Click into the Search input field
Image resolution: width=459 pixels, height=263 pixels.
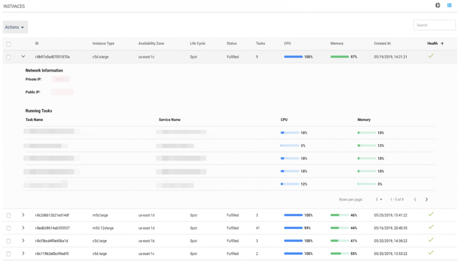[435, 25]
